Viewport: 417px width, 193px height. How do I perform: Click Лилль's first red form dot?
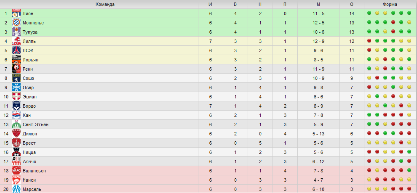pyautogui.click(x=369, y=41)
